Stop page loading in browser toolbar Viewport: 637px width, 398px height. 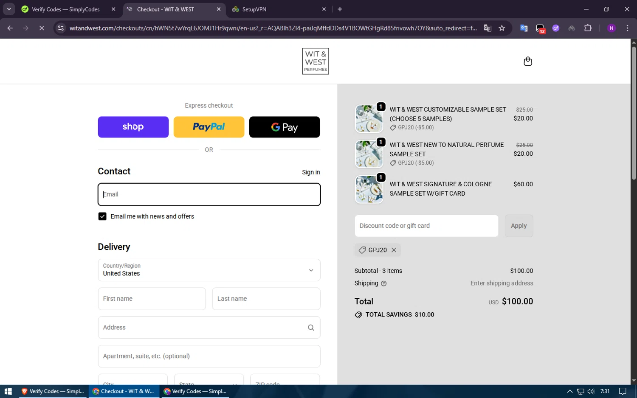42,28
